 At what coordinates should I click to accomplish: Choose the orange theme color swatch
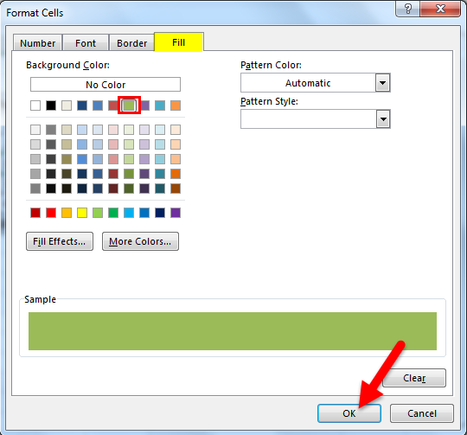click(176, 106)
